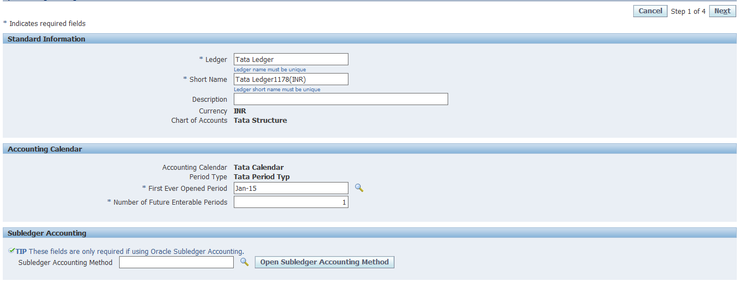739x281 pixels.
Task: Click the Subledger Accounting section header
Action: click(47, 233)
